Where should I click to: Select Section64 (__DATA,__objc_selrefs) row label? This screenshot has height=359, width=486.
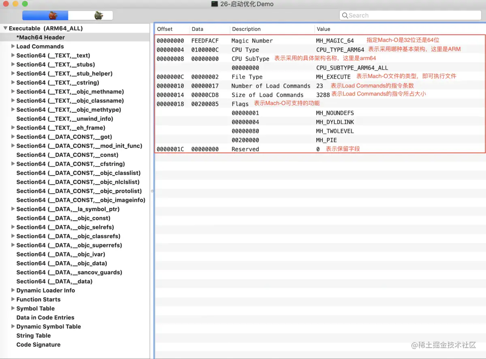click(65, 227)
